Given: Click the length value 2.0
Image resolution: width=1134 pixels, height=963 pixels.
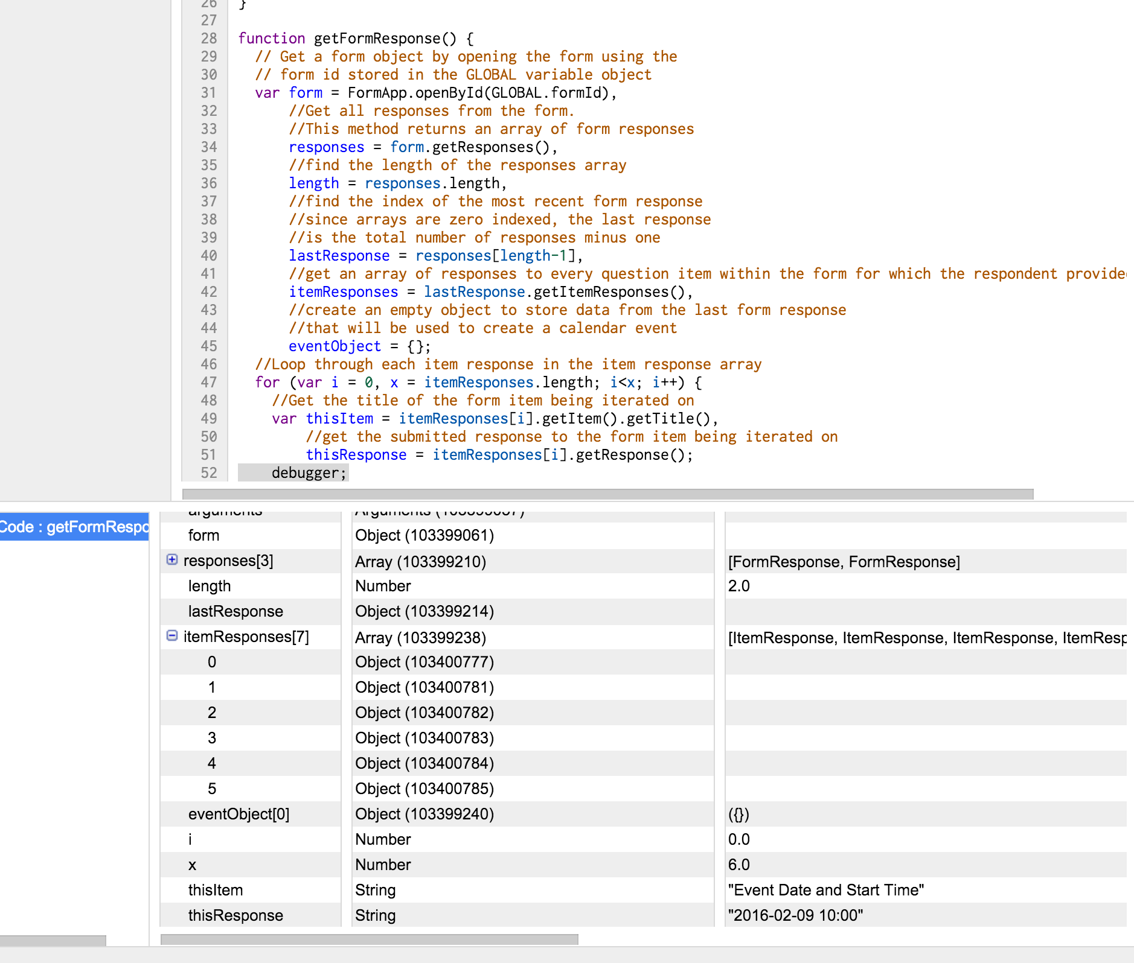Looking at the screenshot, I should pyautogui.click(x=738, y=586).
